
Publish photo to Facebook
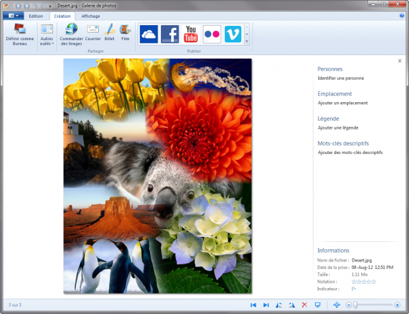[170, 34]
